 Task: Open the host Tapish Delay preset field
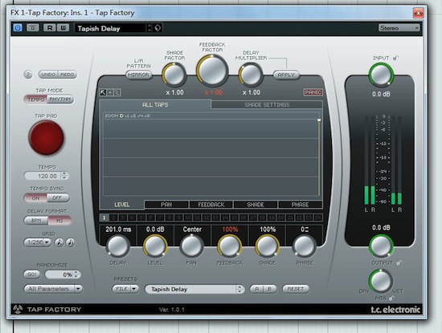point(111,28)
